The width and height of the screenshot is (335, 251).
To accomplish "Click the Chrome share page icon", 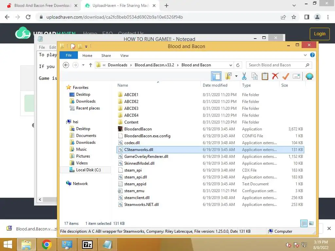I will (283, 17).
